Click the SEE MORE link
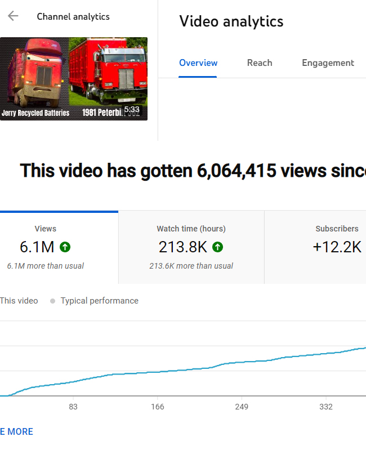 pos(17,431)
